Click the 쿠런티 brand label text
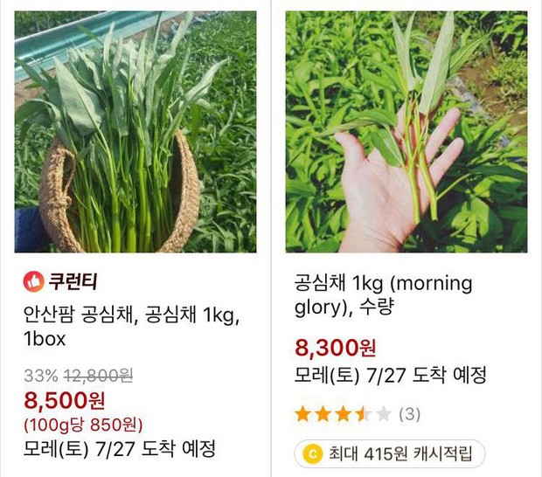 click(73, 281)
